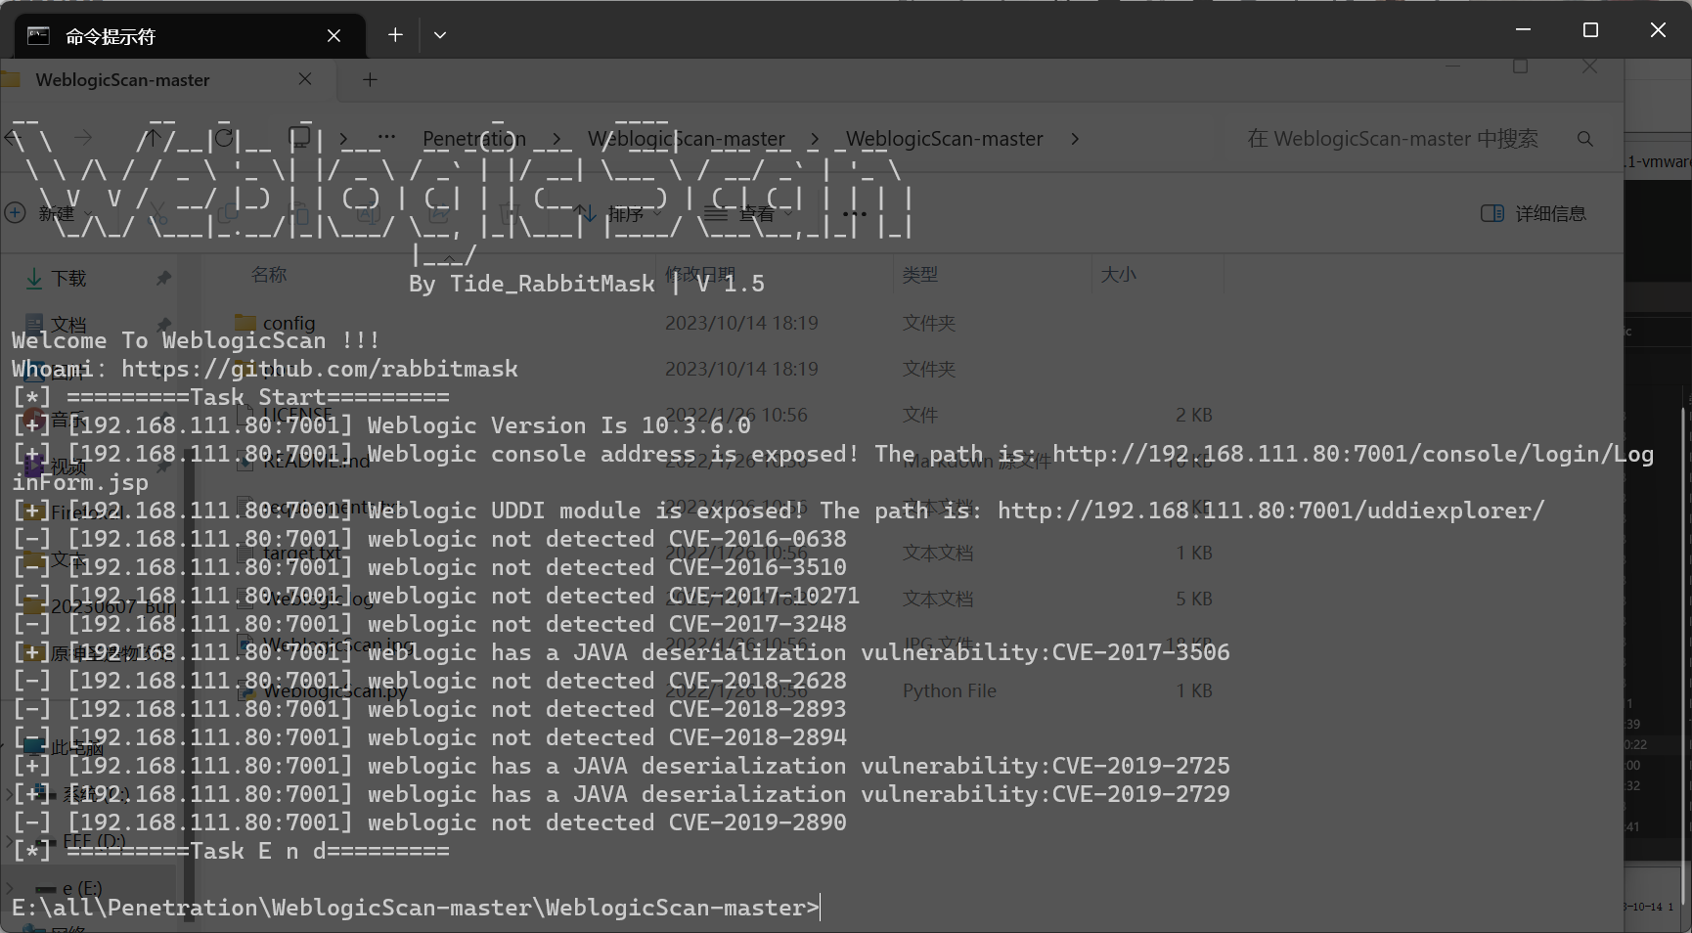Click the PC monitor icon in address bar
Viewport: 1692px width, 933px height.
pos(299,138)
